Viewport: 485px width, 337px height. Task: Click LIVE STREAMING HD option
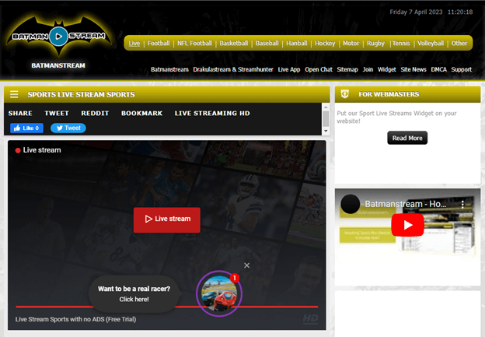pos(212,113)
